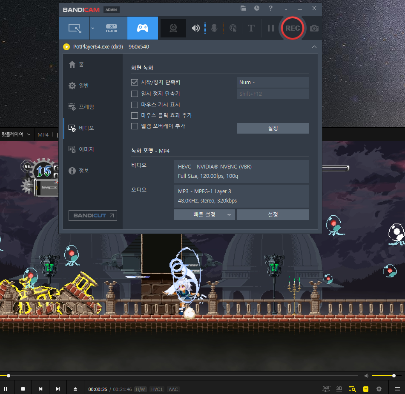Open PotPlayer control panel gear icon
The width and height of the screenshot is (405, 394).
(379, 389)
